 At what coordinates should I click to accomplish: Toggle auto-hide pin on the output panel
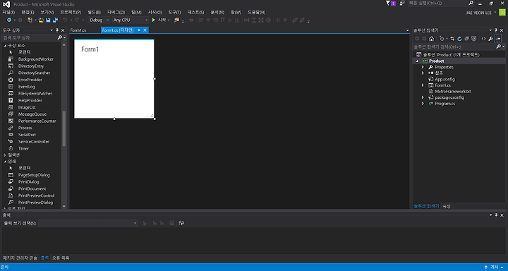click(x=496, y=215)
